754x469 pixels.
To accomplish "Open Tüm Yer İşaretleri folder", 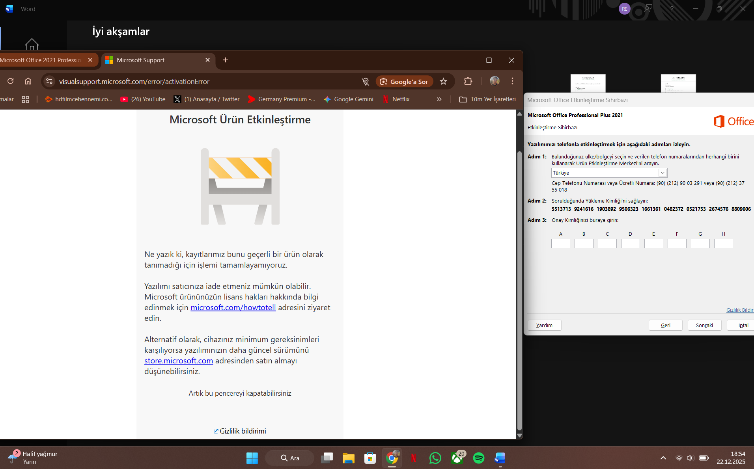I will [x=487, y=99].
